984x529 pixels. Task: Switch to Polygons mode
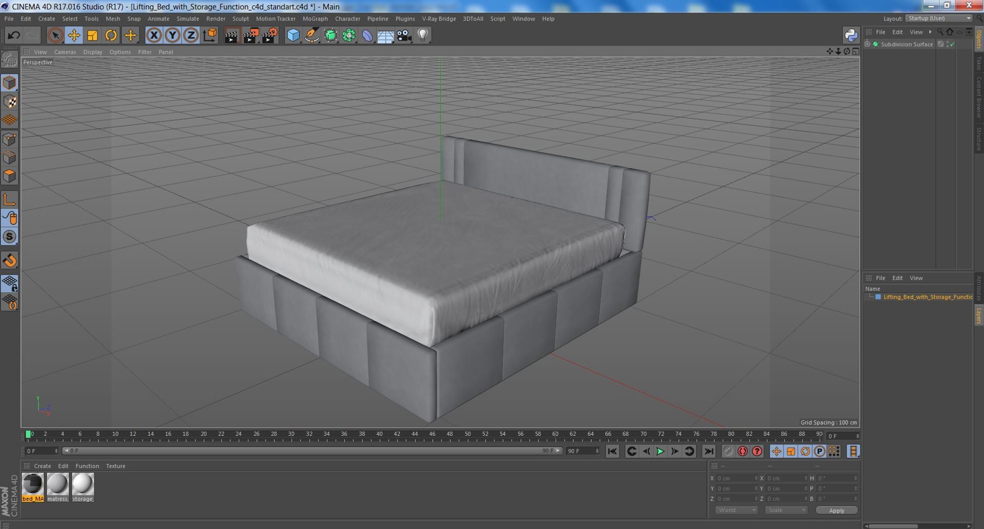click(10, 176)
